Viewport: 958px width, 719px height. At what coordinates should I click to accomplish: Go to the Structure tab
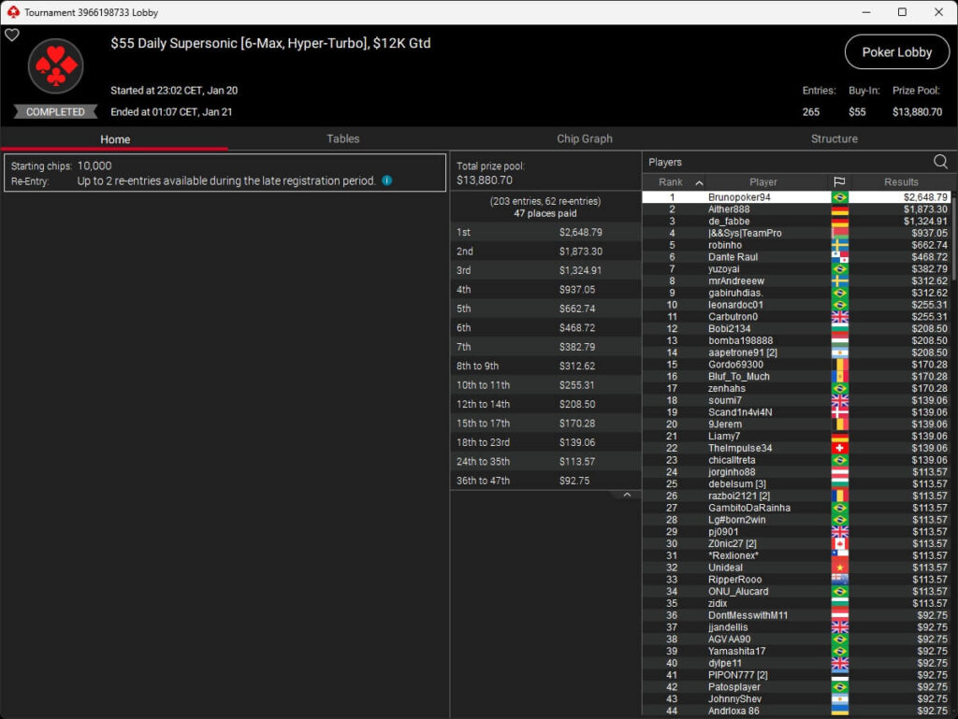835,138
